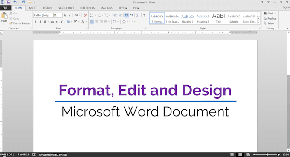Switch to the PAGE LAYOUT tab
This screenshot has width=290, height=157.
pyautogui.click(x=66, y=8)
